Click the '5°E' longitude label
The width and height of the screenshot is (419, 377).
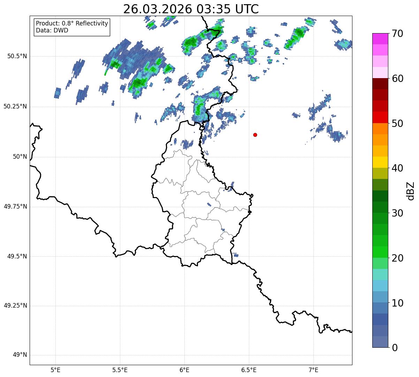(55, 370)
